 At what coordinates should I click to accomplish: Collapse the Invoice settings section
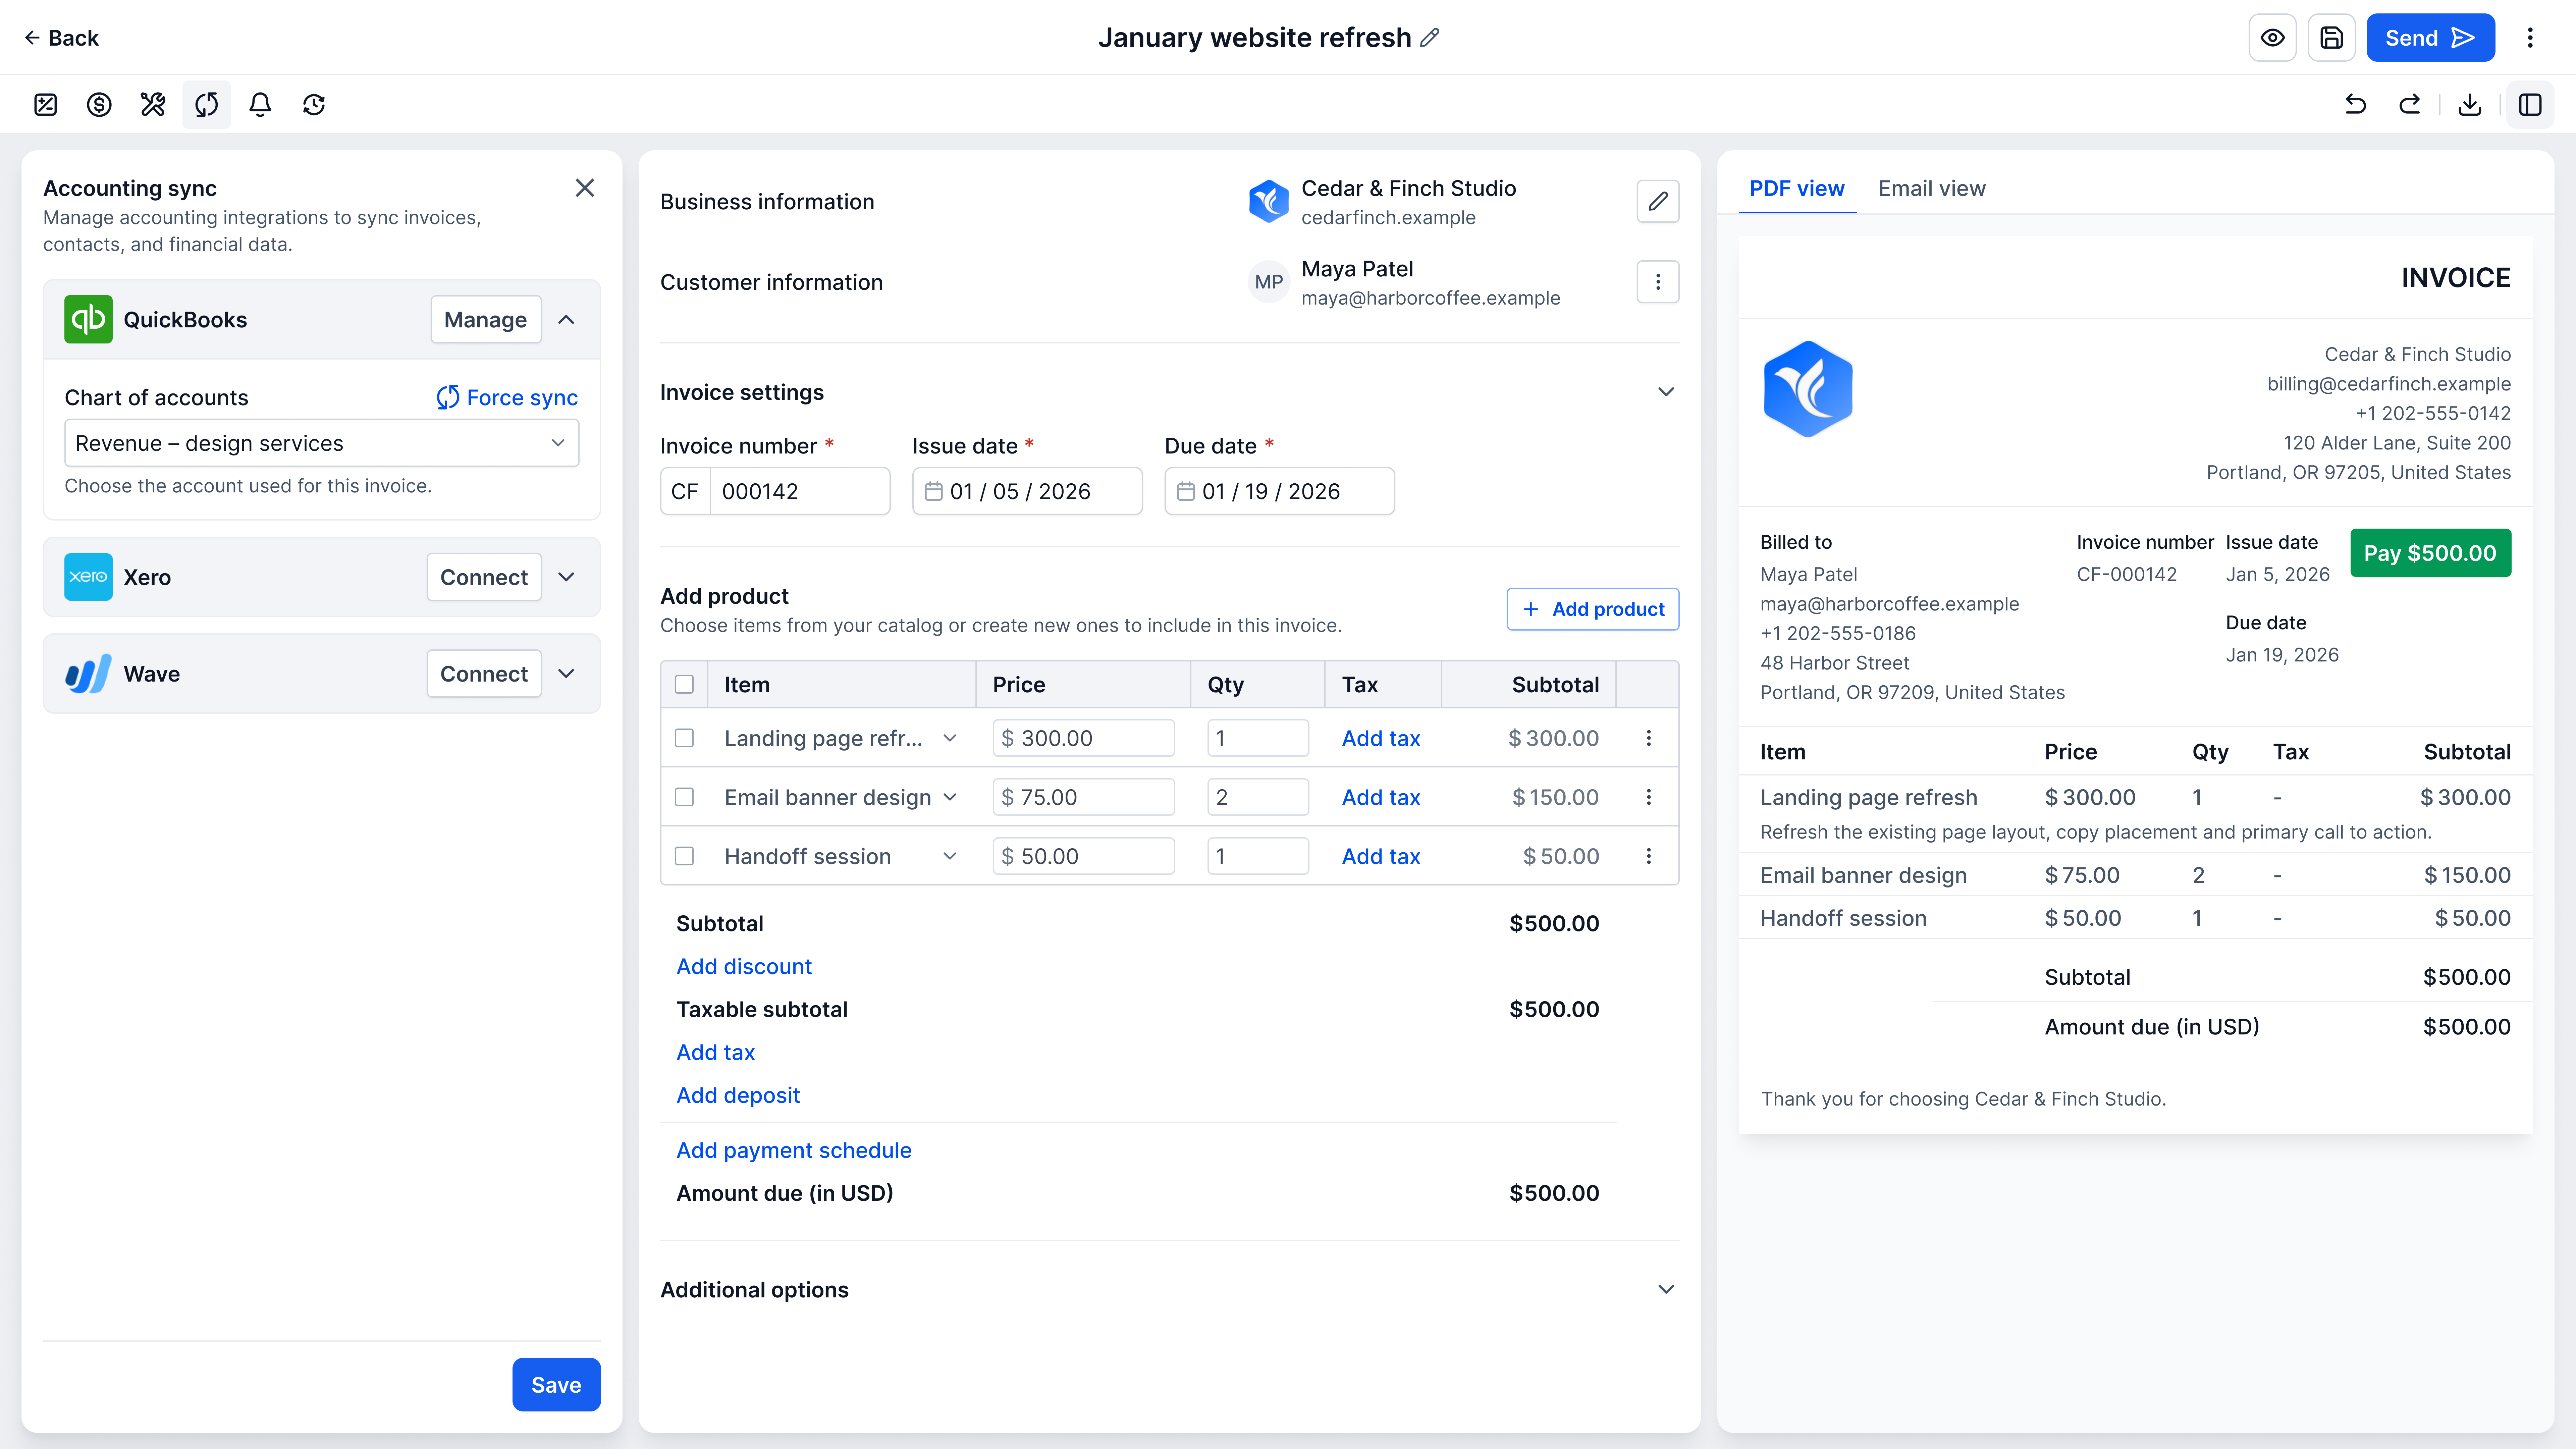pos(1666,392)
